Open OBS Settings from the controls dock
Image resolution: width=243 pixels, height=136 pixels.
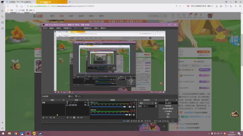(x=168, y=114)
